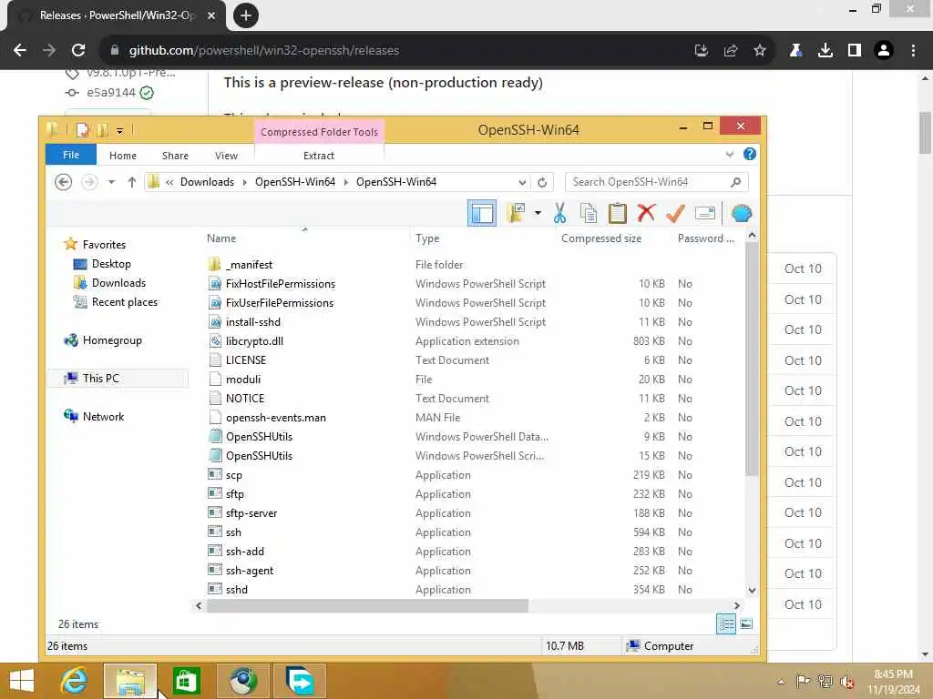This screenshot has width=933, height=699.
Task: Click the Cut scissors icon in toolbar
Action: click(x=559, y=213)
